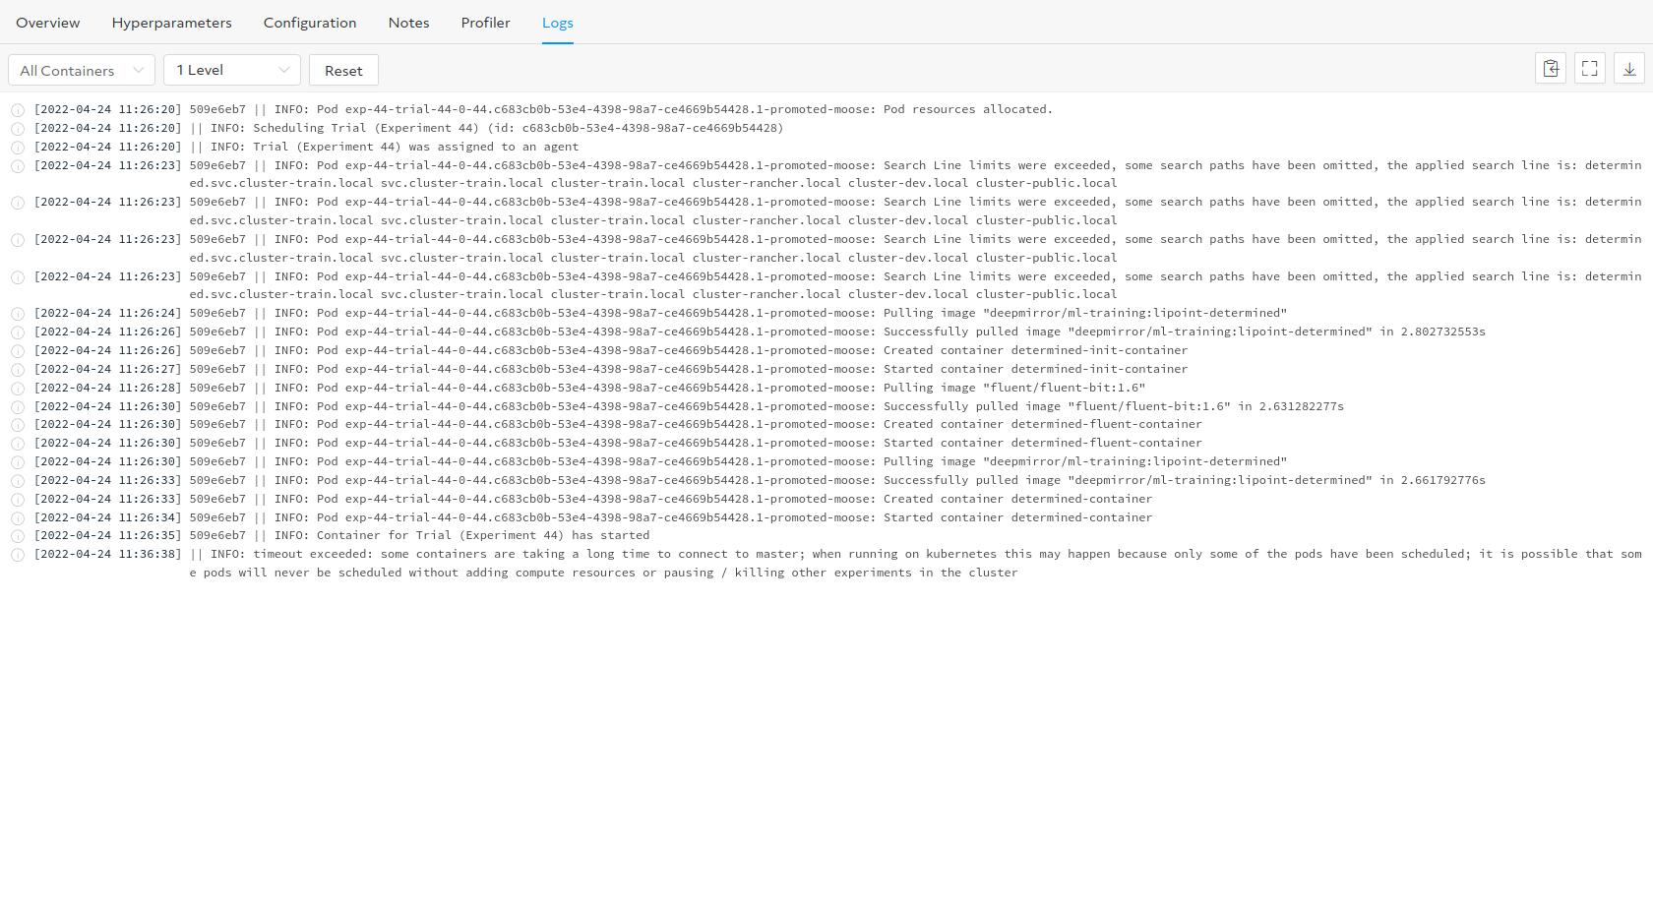This screenshot has height=906, width=1653.
Task: Click 'Trial (Experiment 44) was assigned to an agent'
Action: 416,147
